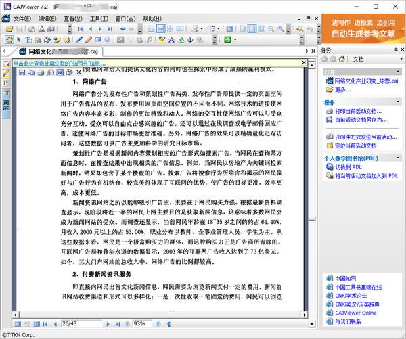Open the 编辑(E) menu
Viewport: 406px width, 339px height.
click(x=47, y=19)
